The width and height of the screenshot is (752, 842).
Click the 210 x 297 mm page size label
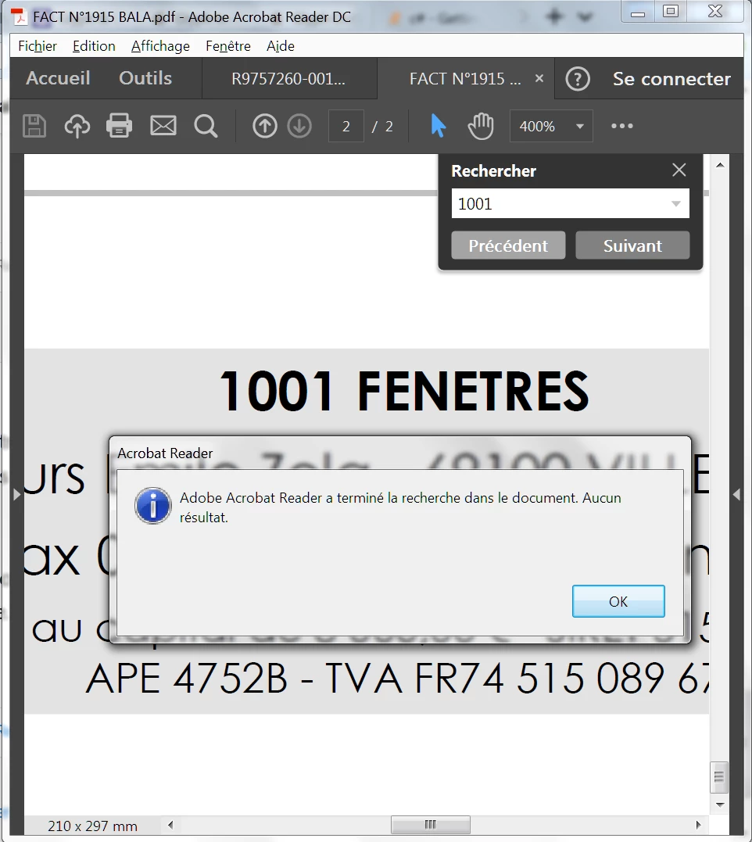point(92,826)
